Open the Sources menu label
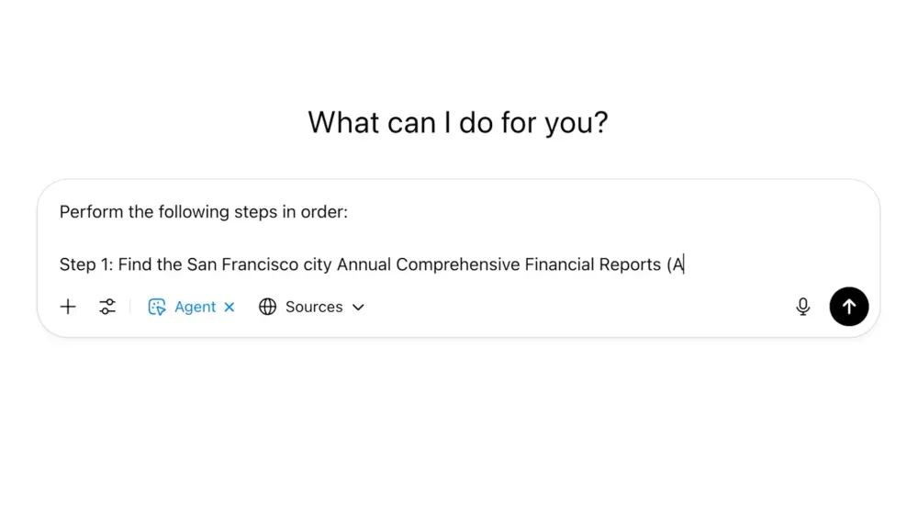The height and width of the screenshot is (516, 918). (x=314, y=307)
